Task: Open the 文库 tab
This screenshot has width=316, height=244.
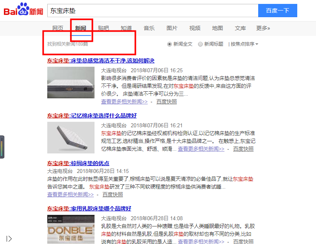Action: [x=240, y=28]
